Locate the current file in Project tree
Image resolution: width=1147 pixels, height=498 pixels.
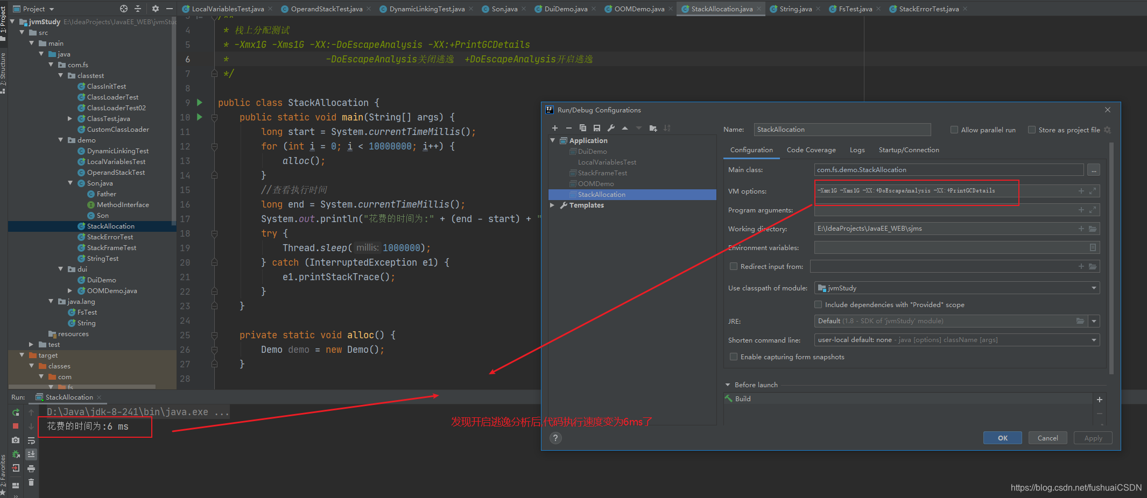pyautogui.click(x=124, y=9)
